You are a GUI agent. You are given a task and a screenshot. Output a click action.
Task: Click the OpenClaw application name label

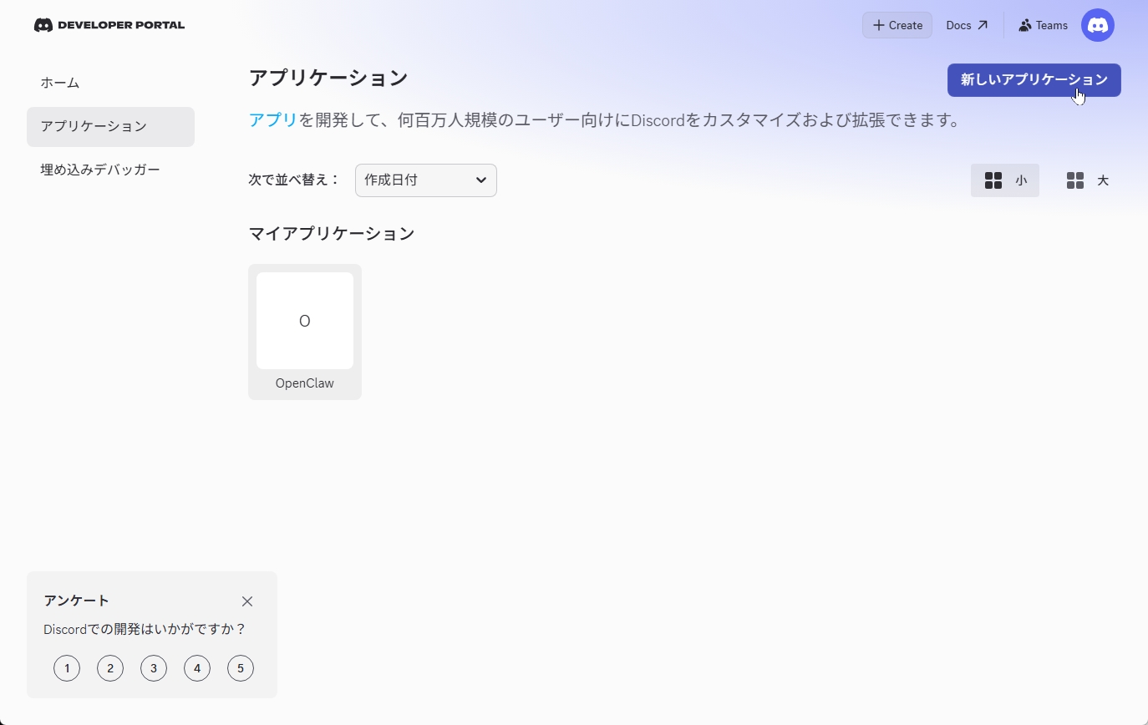point(305,383)
